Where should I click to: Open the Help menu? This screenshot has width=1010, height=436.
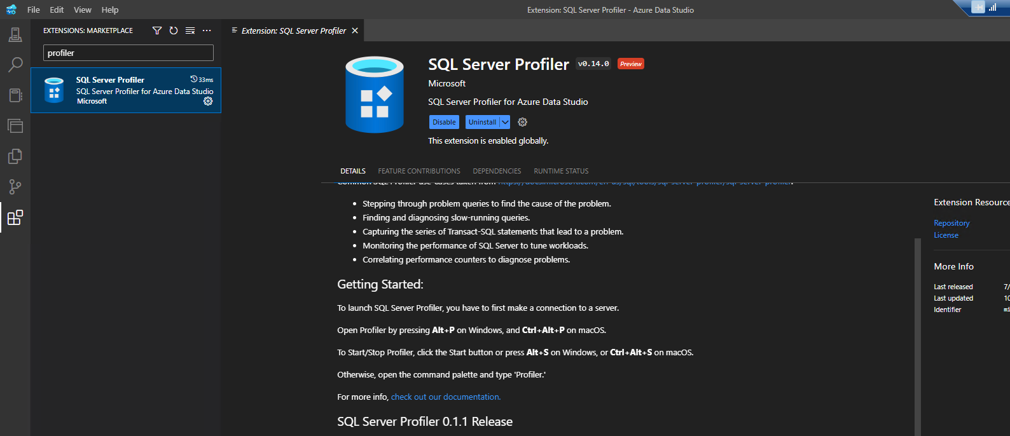(x=110, y=10)
